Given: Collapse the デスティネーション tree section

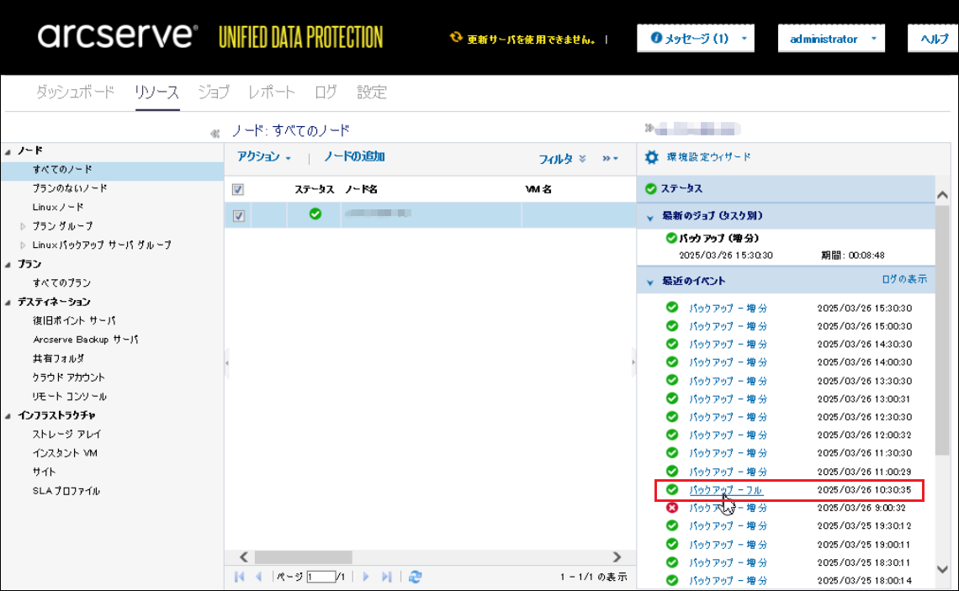Looking at the screenshot, I should [8, 303].
